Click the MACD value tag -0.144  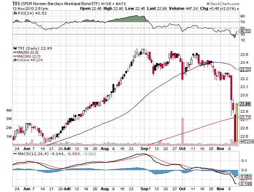(246, 184)
